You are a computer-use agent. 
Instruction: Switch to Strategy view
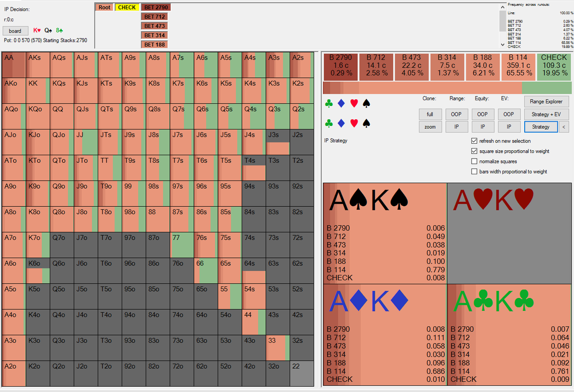pyautogui.click(x=541, y=127)
